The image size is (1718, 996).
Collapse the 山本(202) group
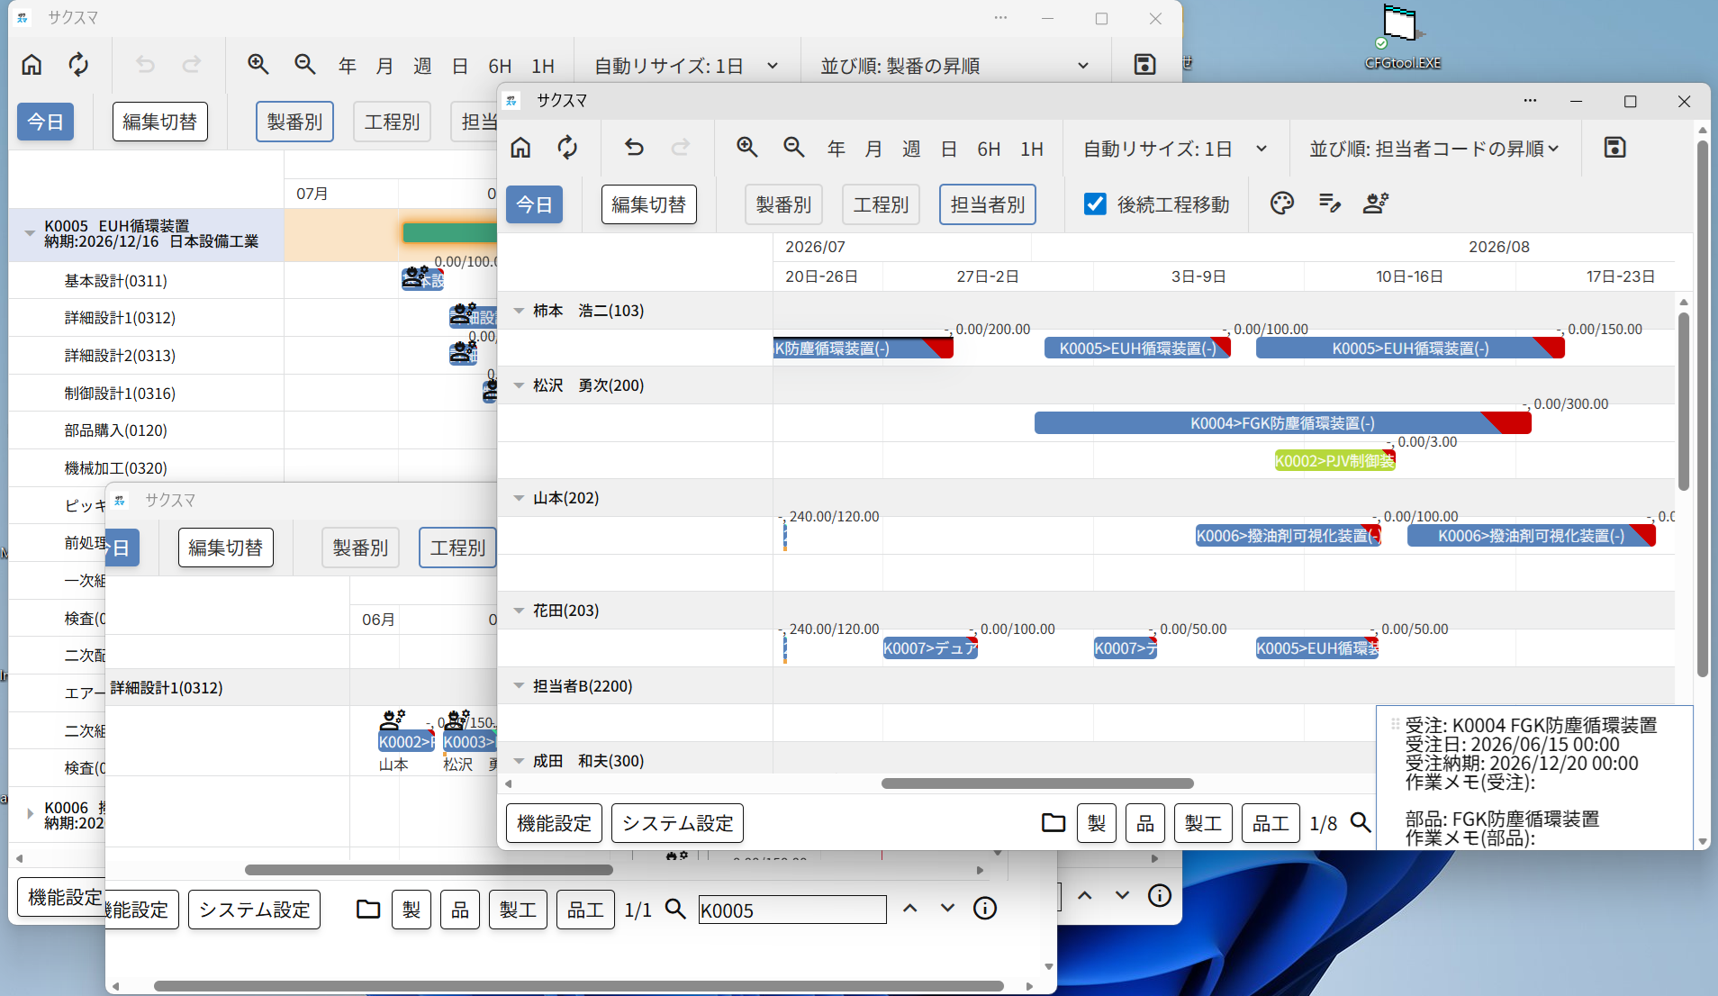tap(519, 498)
